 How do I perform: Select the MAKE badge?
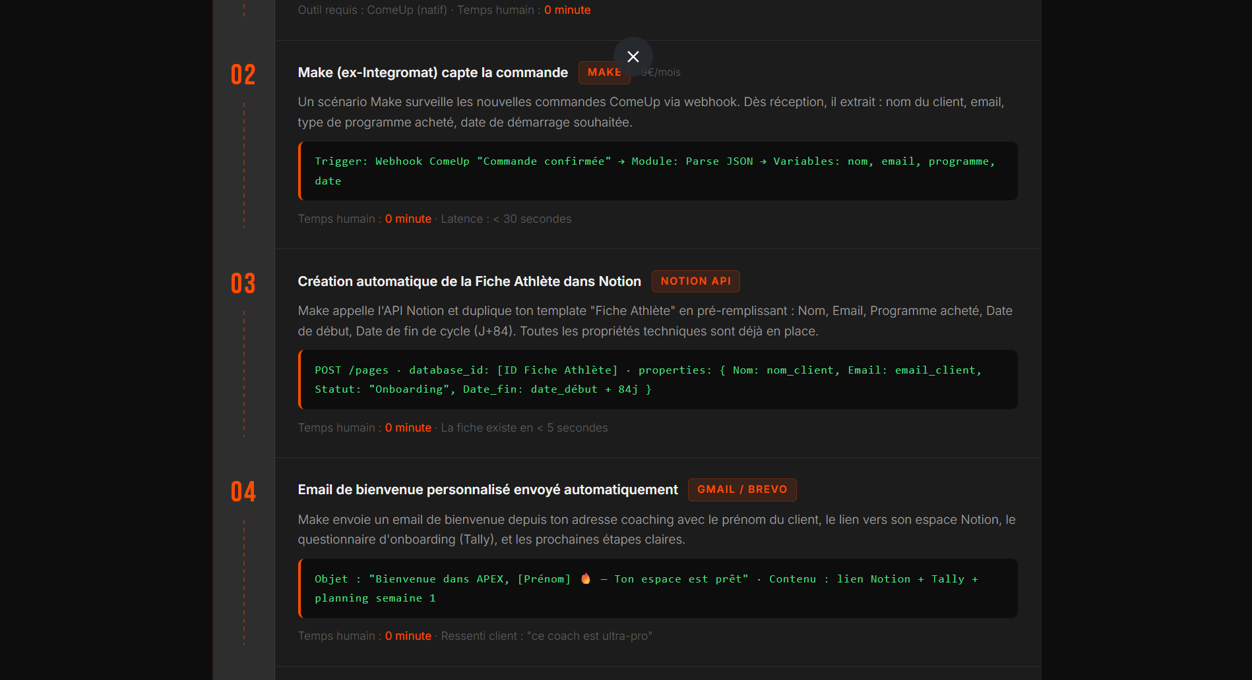pos(603,72)
